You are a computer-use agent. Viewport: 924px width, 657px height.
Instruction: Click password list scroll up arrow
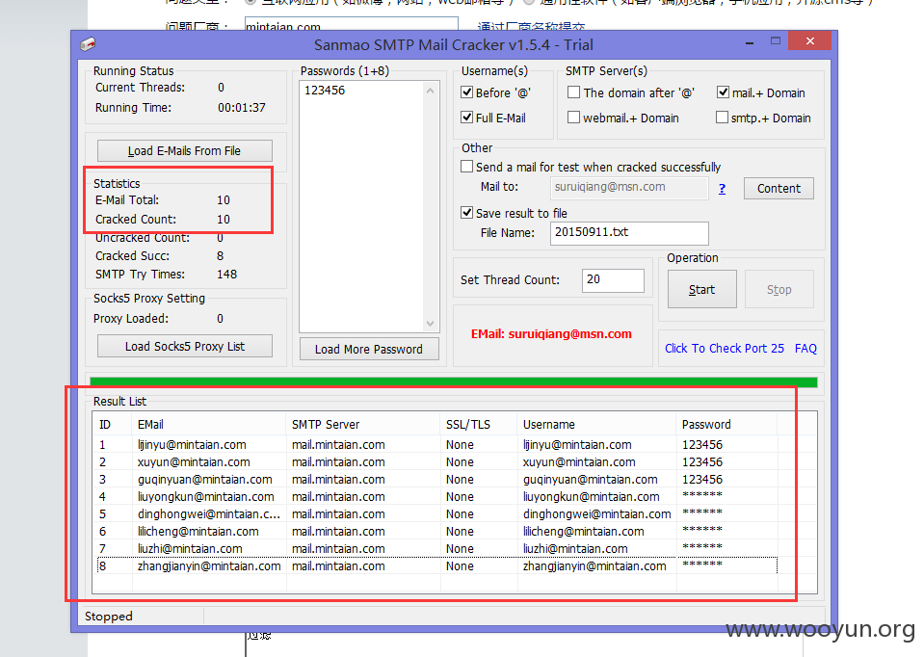point(430,91)
